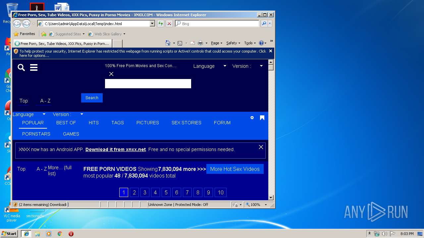Open the Safety menu
The height and width of the screenshot is (238, 424).
233,43
